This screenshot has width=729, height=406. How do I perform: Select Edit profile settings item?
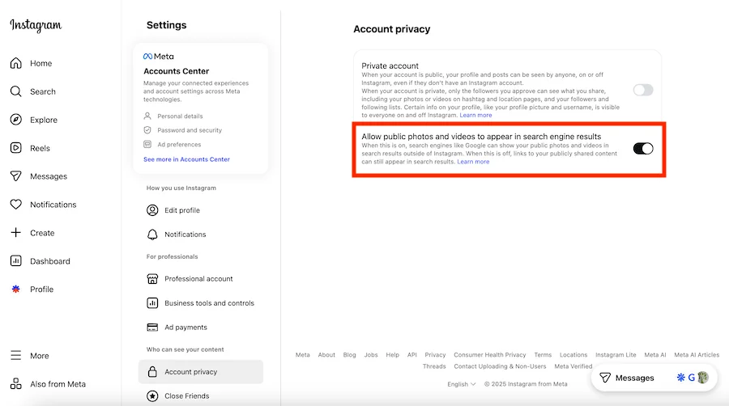click(x=201, y=210)
